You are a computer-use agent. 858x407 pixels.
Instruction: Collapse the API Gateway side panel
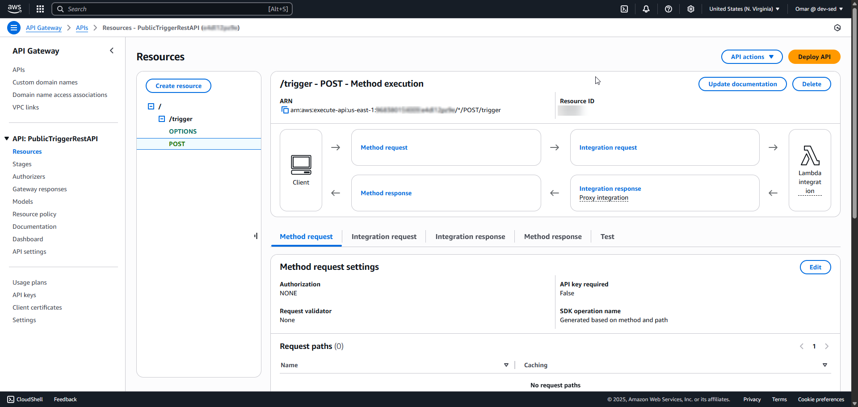[112, 50]
